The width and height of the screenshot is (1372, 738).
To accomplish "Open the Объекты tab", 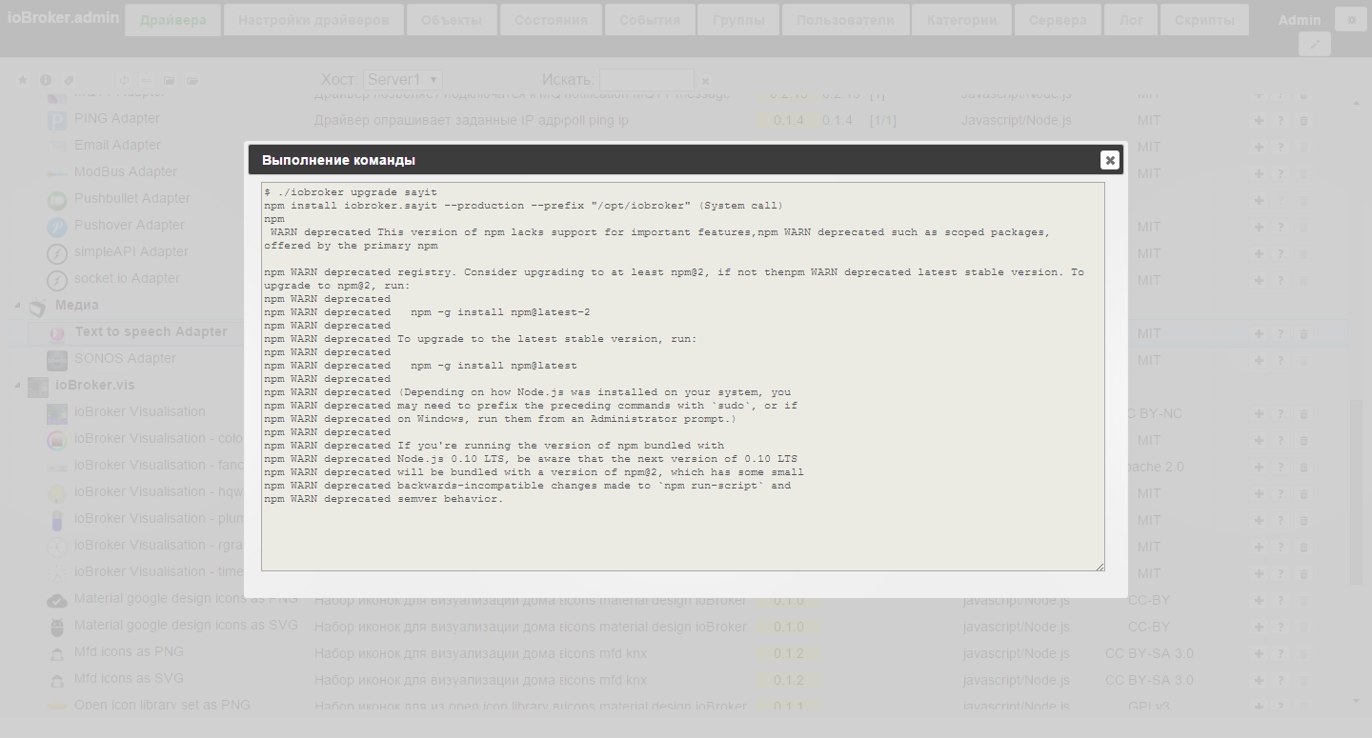I will [x=452, y=19].
